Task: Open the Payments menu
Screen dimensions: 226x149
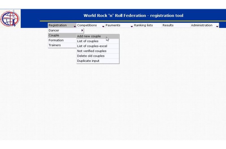Action: coord(113,25)
